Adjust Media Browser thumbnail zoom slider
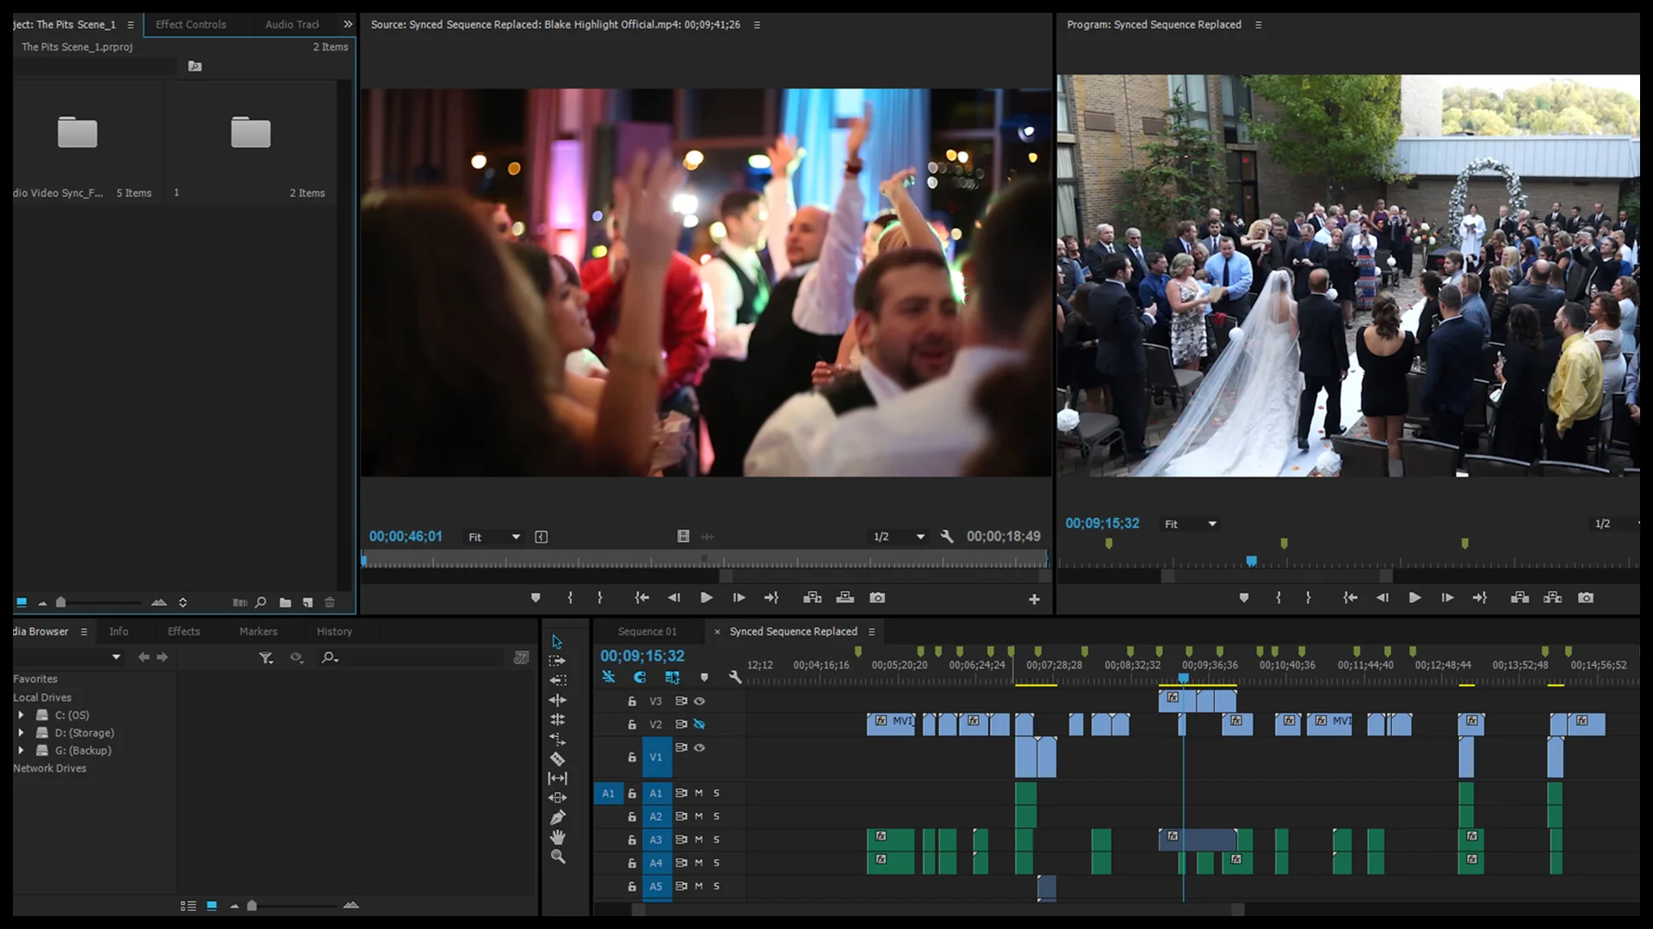 click(251, 905)
